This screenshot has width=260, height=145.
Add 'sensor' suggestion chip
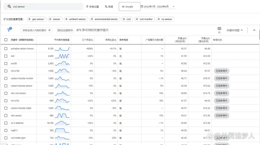[55, 19]
